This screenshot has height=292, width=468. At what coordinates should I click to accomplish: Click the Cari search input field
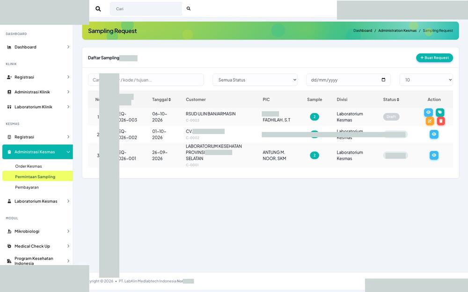[x=146, y=9]
